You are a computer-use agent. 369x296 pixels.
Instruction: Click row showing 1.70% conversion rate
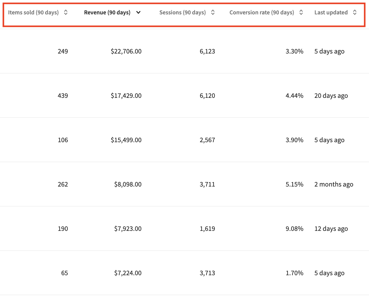184,273
